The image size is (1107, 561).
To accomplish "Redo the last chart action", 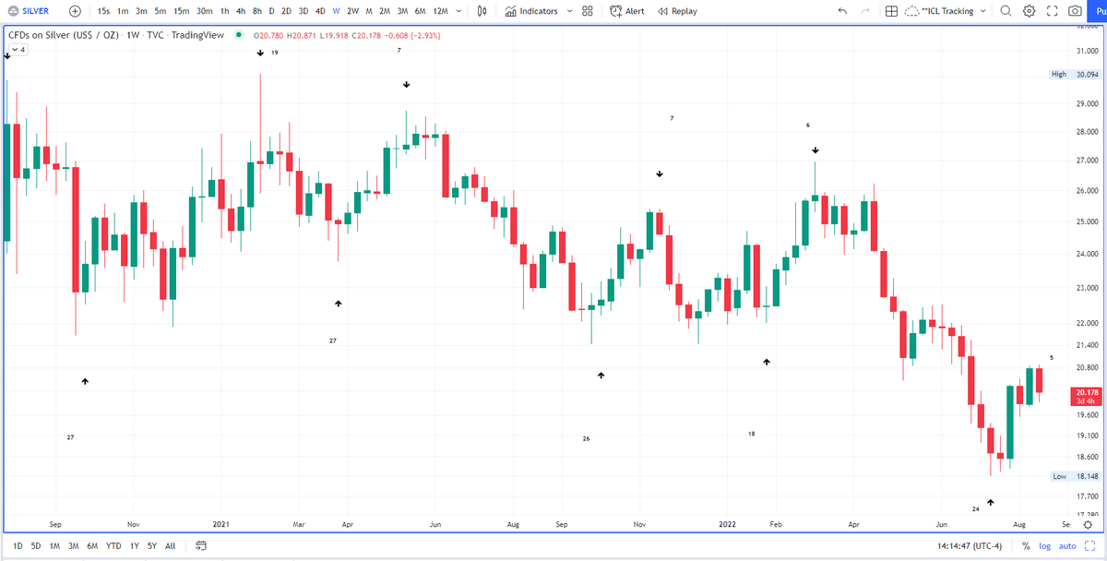I will tap(864, 11).
